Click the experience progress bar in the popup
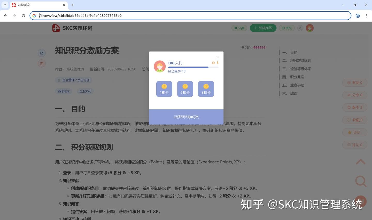Image resolution: width=372 pixels, height=220 pixels. [x=193, y=67]
